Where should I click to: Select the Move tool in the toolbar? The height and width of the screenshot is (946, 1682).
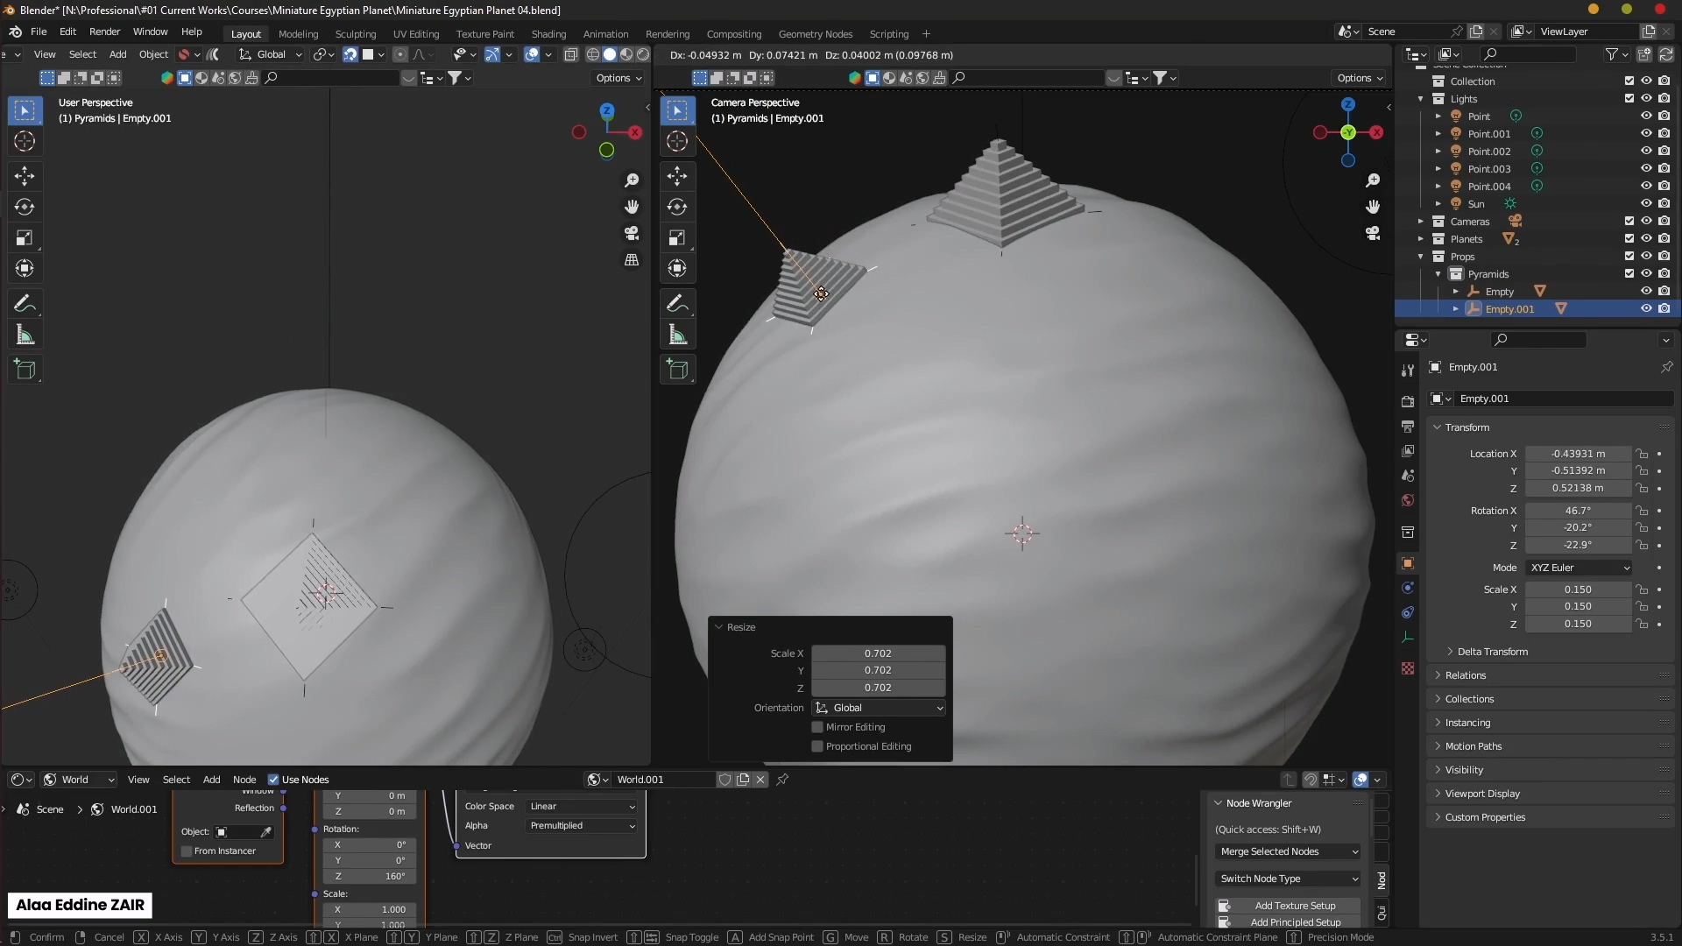click(25, 176)
